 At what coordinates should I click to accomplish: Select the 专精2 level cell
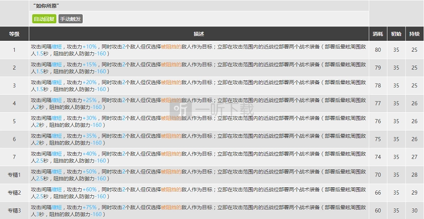click(14, 193)
